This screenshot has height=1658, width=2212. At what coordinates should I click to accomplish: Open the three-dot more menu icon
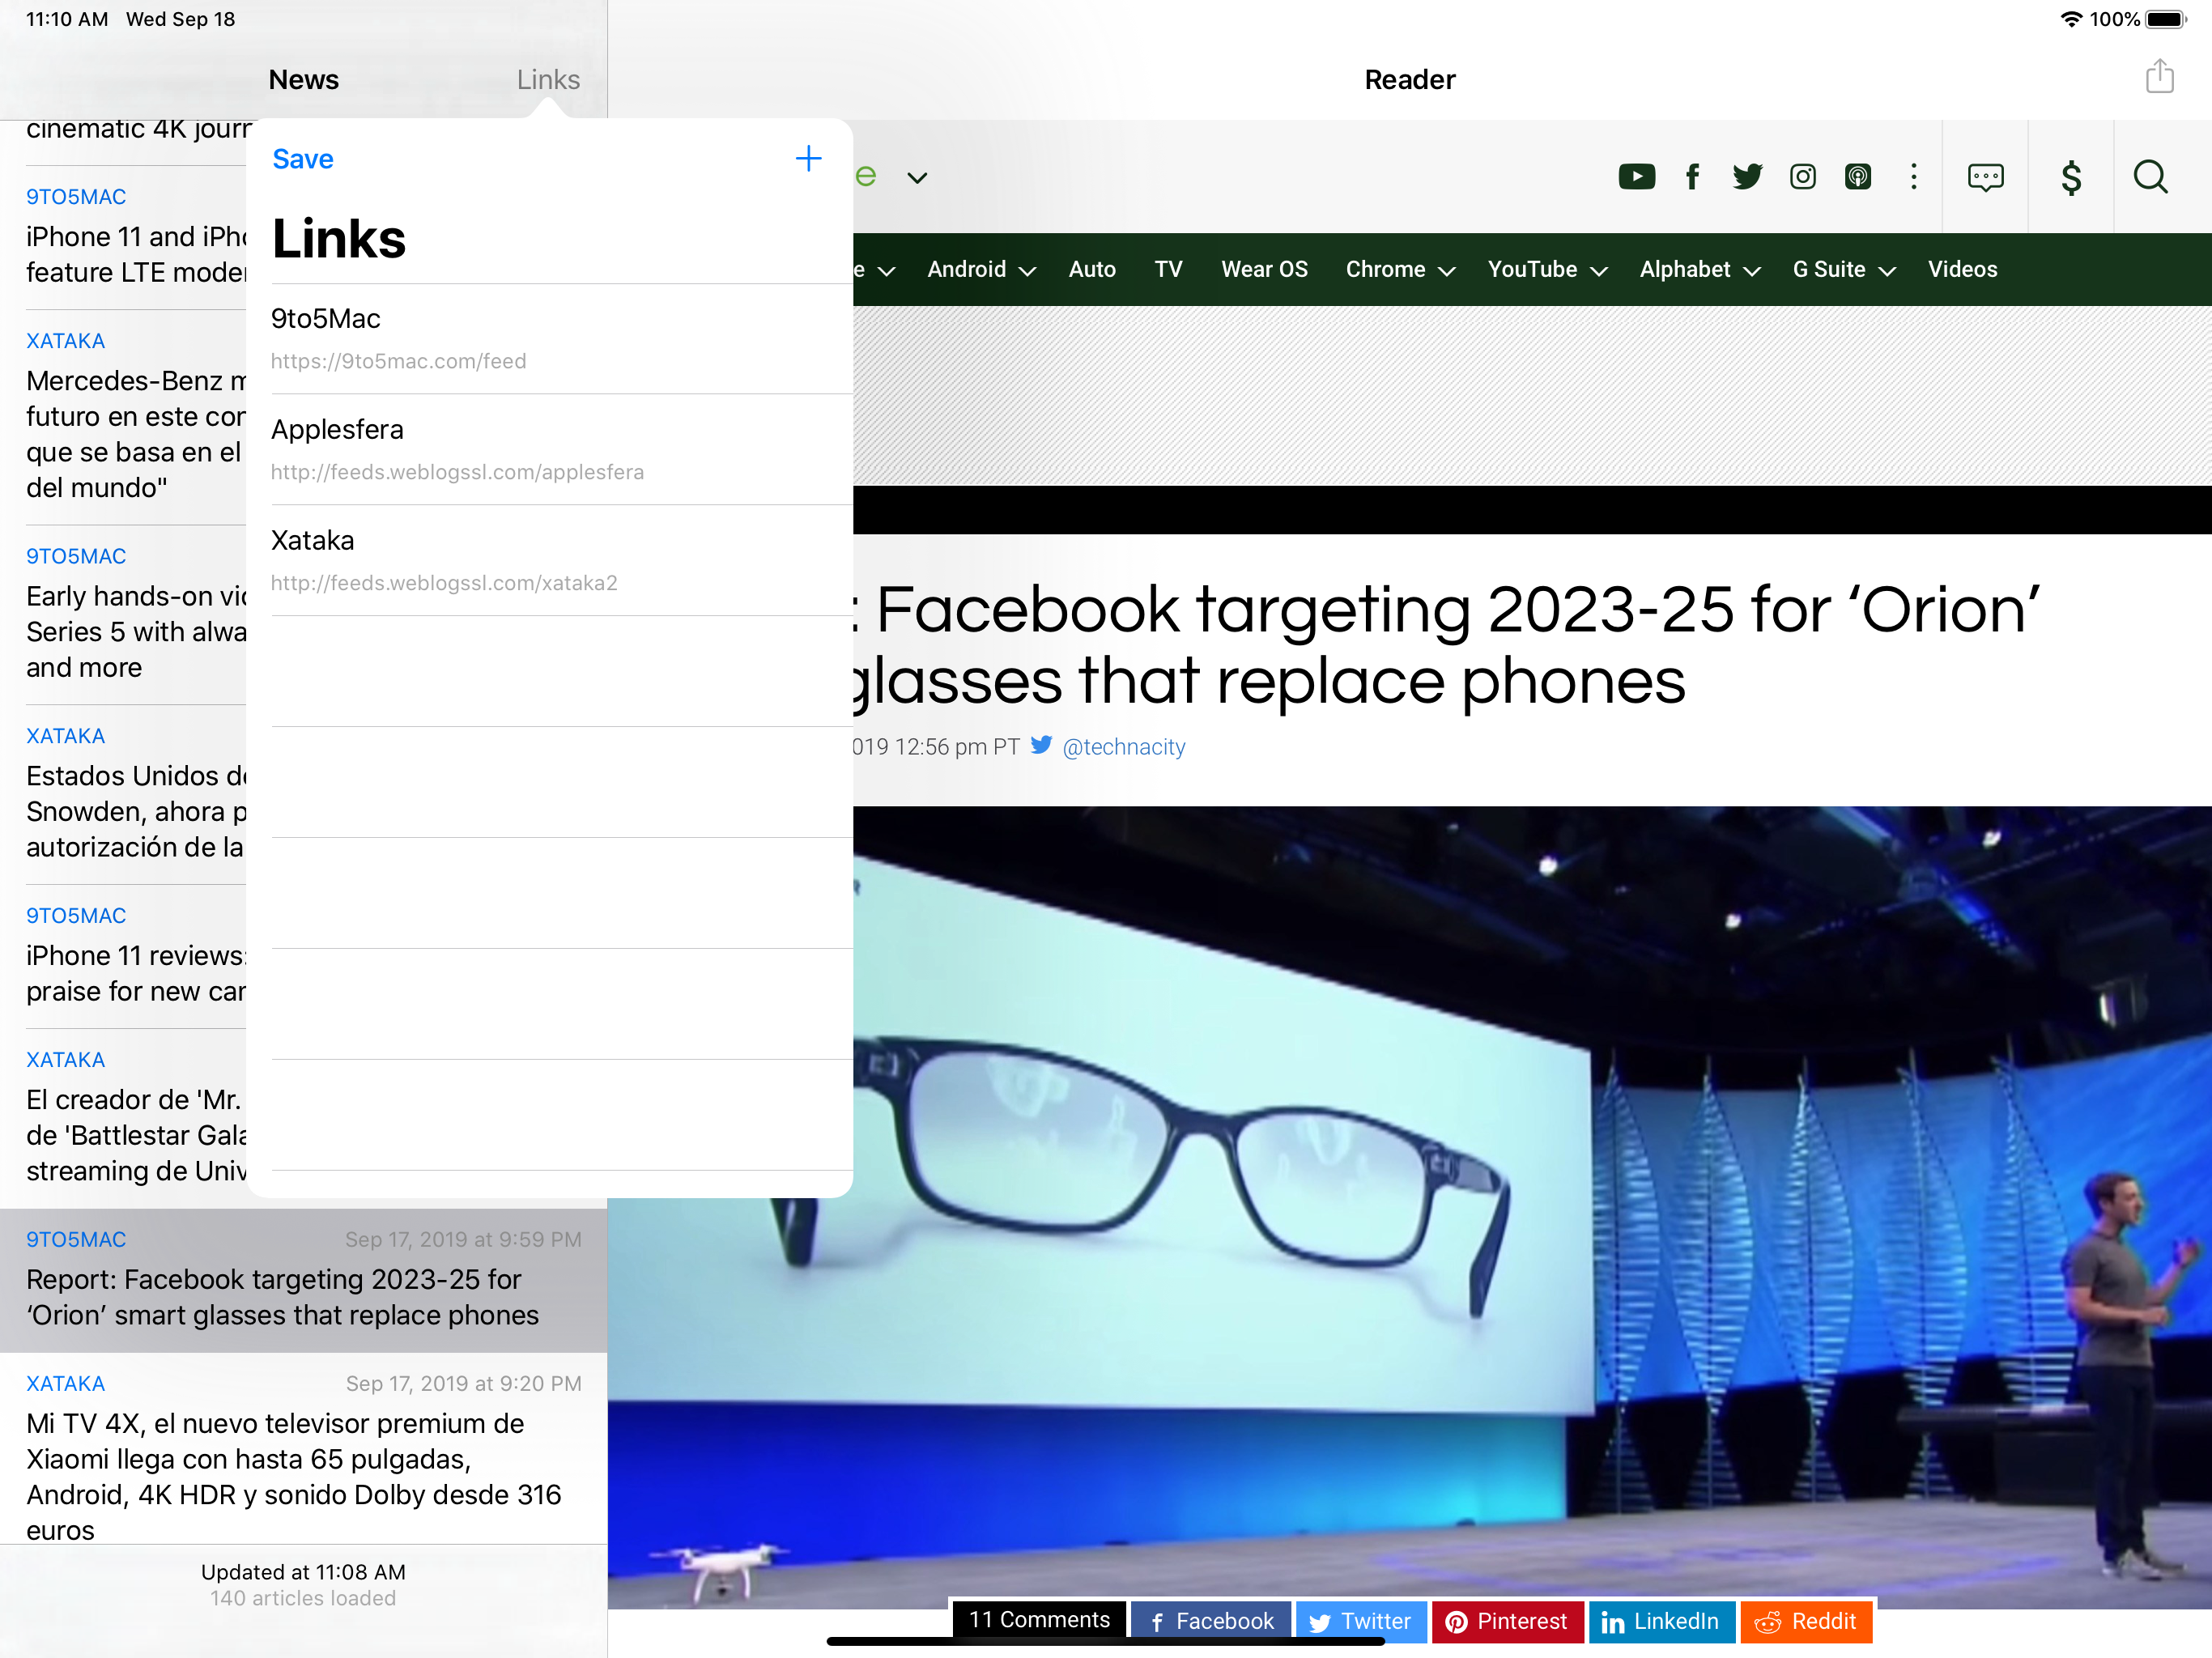pyautogui.click(x=1913, y=177)
